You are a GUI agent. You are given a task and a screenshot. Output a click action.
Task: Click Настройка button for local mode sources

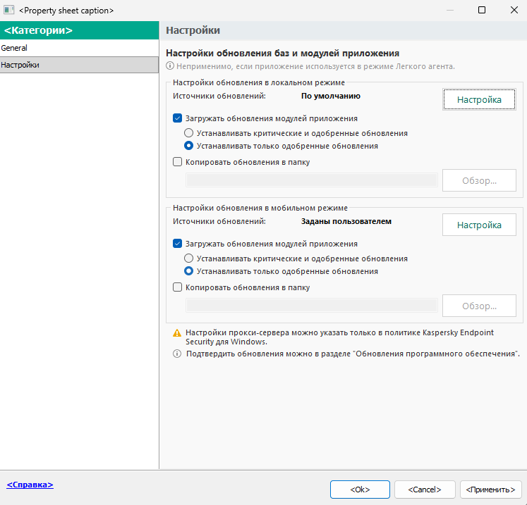point(479,99)
